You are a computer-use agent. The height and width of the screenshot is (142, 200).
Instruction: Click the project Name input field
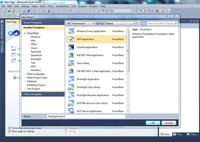click(86, 117)
